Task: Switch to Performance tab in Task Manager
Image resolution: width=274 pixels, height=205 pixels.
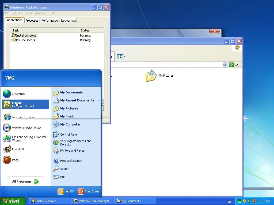Action: click(x=50, y=20)
